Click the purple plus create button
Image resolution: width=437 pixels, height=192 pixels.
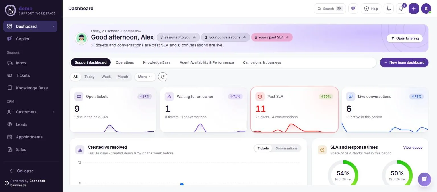tap(414, 9)
